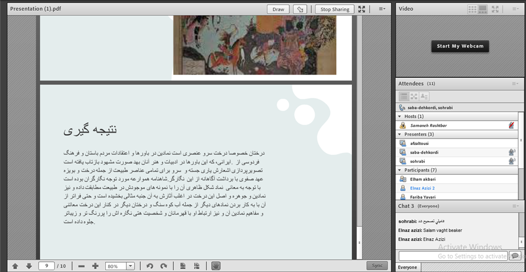526x272 pixels.
Task: Open the Chat pod options menu
Action: click(515, 206)
